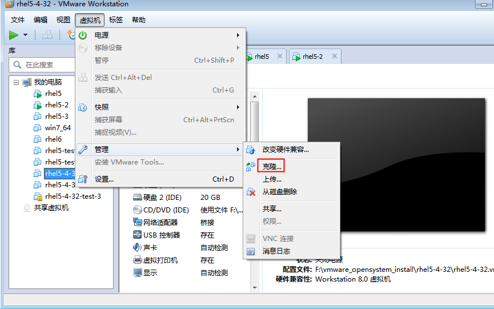Viewport: 494px width, 309px height.
Task: Open the 编辑 menu
Action: pos(41,20)
